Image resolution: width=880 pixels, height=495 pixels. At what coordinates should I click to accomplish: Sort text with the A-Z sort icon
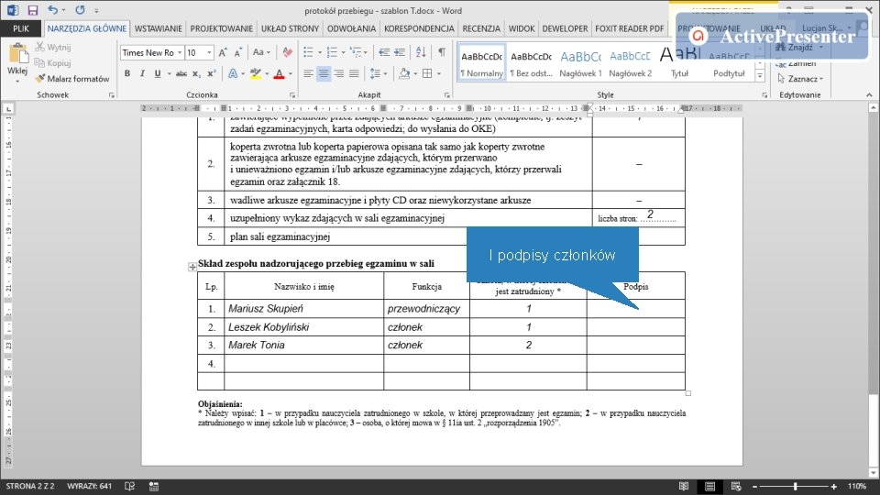tap(421, 53)
